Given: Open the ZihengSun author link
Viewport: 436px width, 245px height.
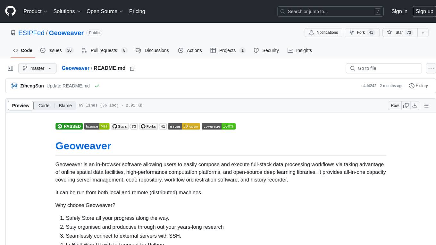Looking at the screenshot, I should pyautogui.click(x=32, y=86).
